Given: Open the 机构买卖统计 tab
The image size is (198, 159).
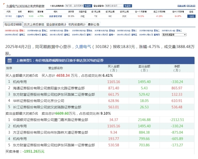Looking at the screenshot, I should [x=77, y=24].
